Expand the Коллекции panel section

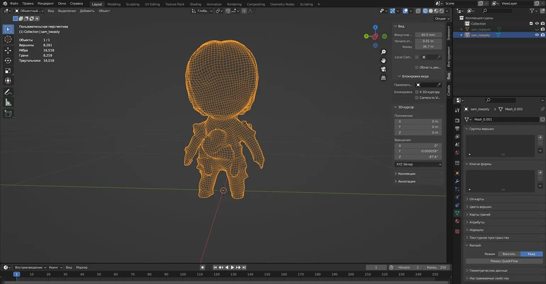(406, 174)
